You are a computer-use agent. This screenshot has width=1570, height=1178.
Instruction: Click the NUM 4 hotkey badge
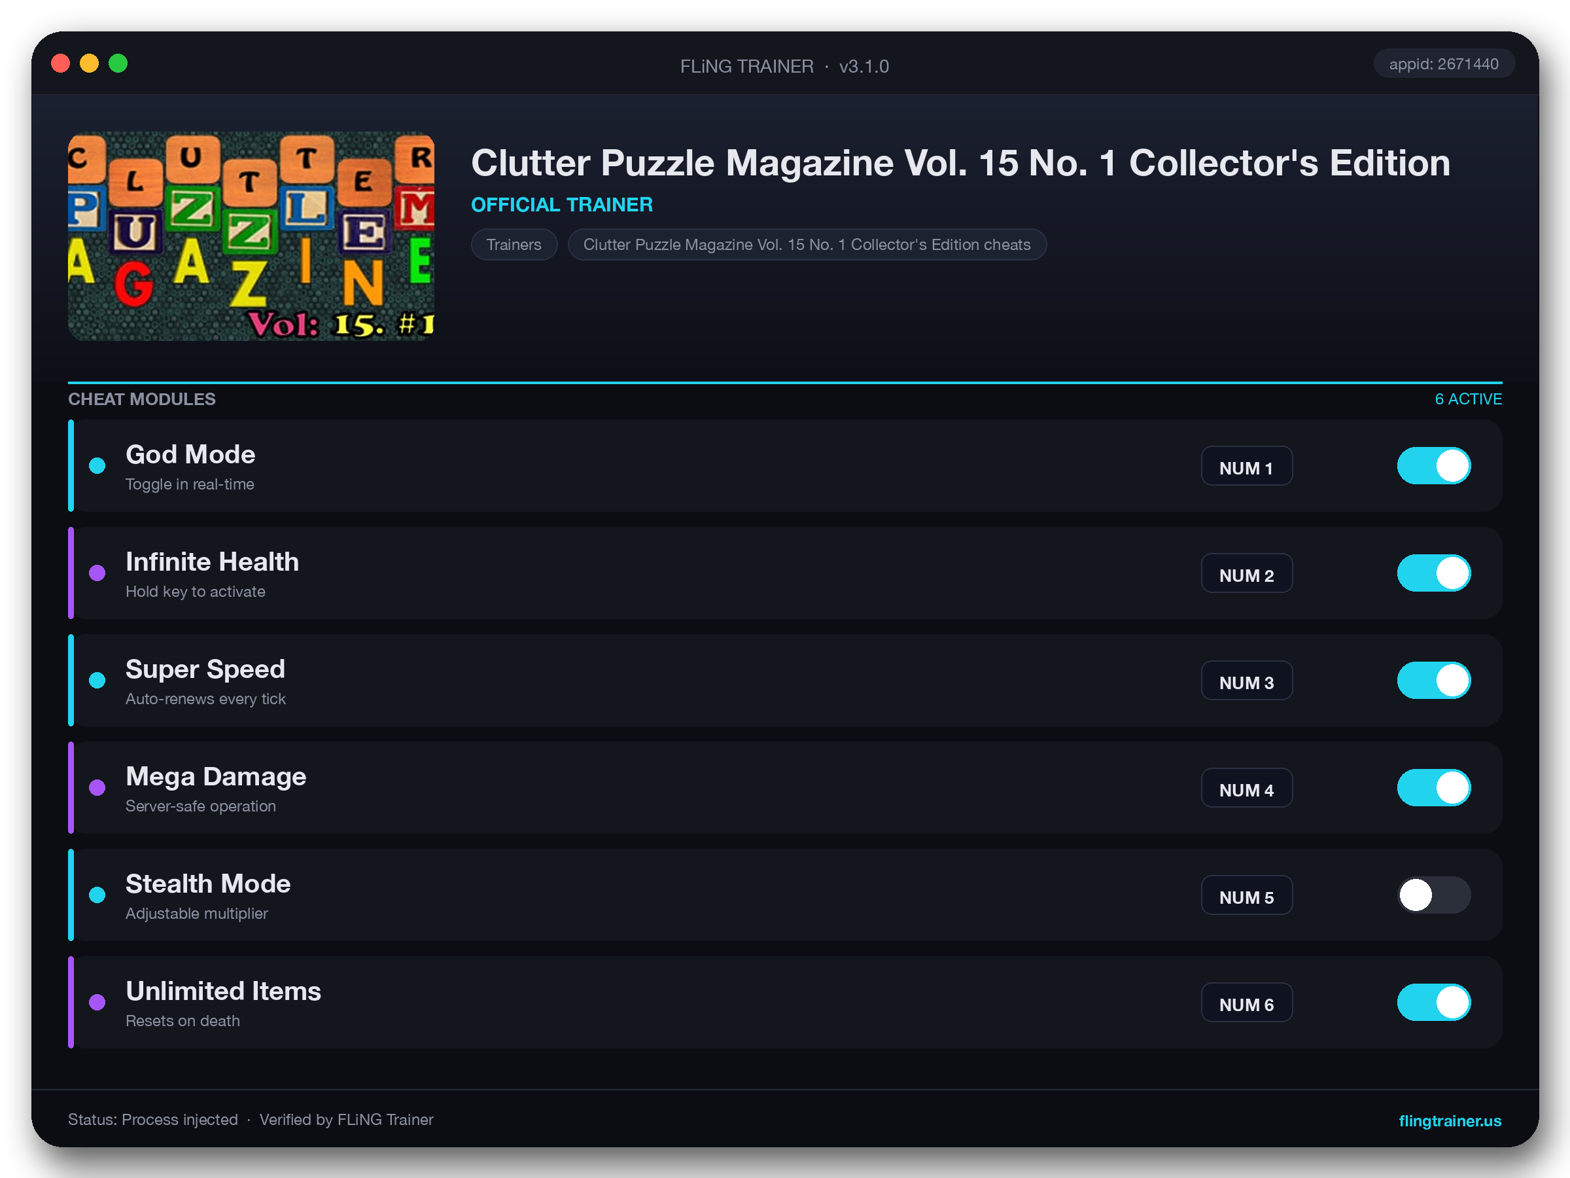point(1246,787)
